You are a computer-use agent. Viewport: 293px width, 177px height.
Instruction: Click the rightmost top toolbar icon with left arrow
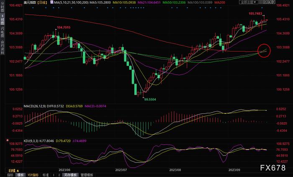[x=273, y=2]
